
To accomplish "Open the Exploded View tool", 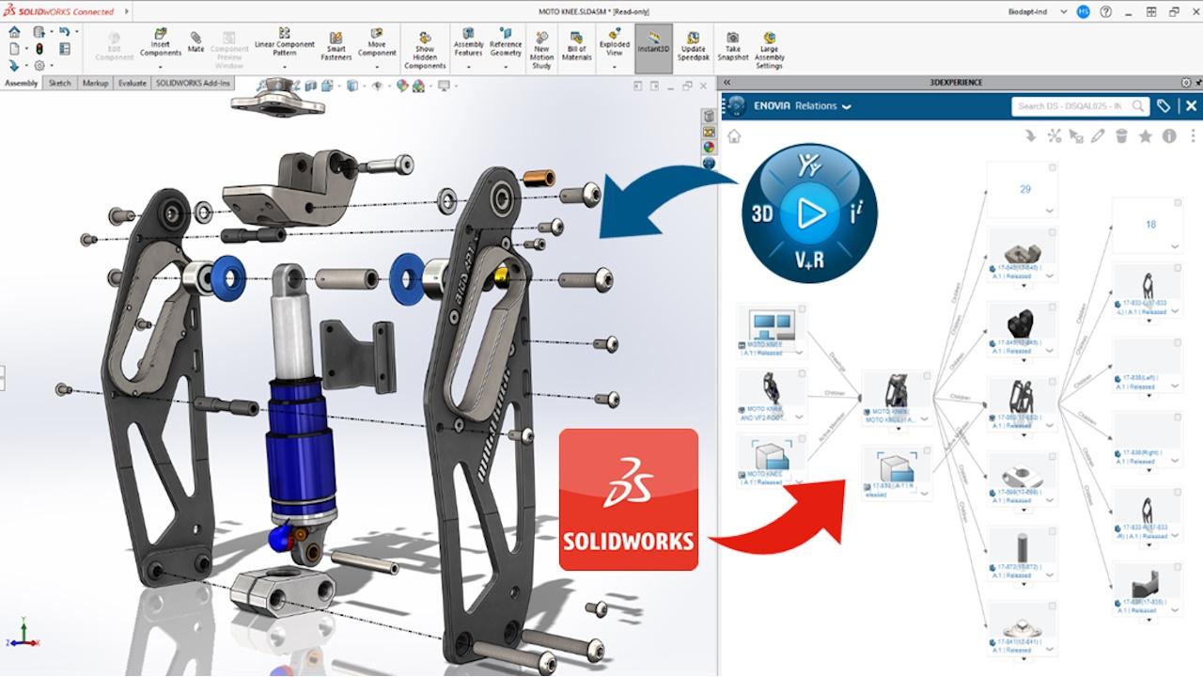I will click(x=615, y=45).
